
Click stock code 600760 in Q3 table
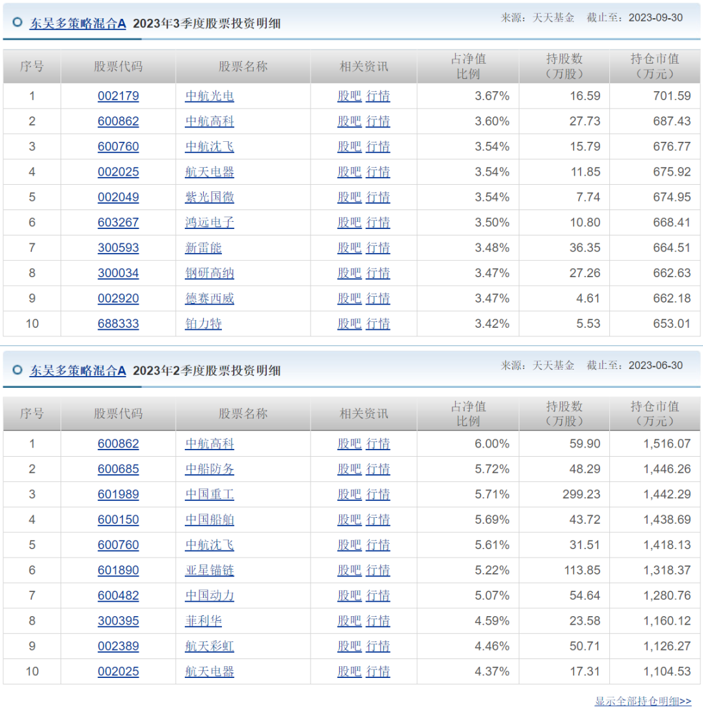118,147
